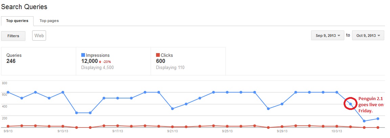The height and width of the screenshot is (138, 390).
Task: Click the circled impressions point for Penguin 2.1
Action: pos(350,104)
